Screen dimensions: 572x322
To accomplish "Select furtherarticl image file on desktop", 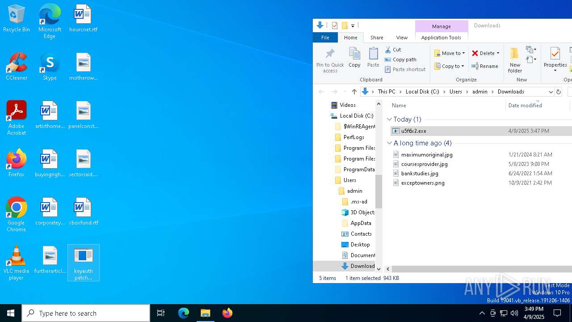I will 50,260.
